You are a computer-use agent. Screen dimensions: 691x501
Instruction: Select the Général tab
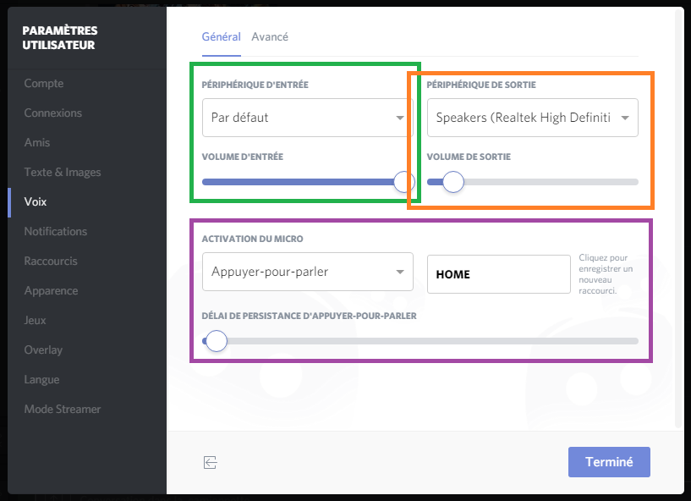(x=222, y=36)
